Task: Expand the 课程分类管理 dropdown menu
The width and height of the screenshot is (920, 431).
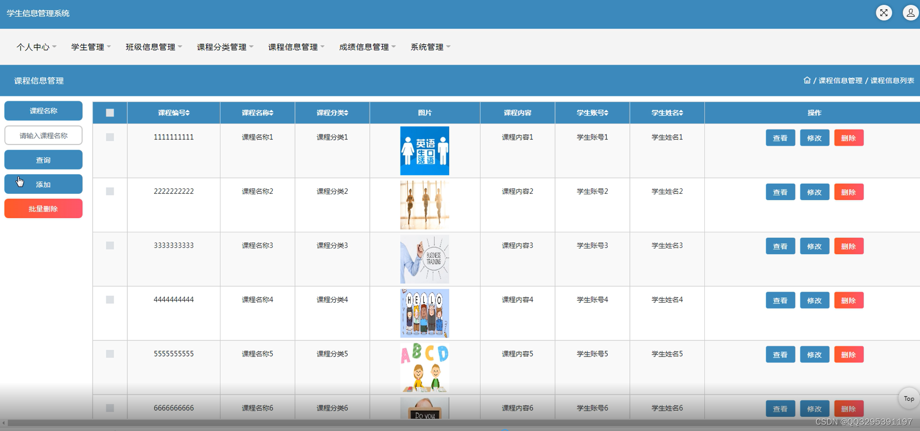Action: coord(225,47)
